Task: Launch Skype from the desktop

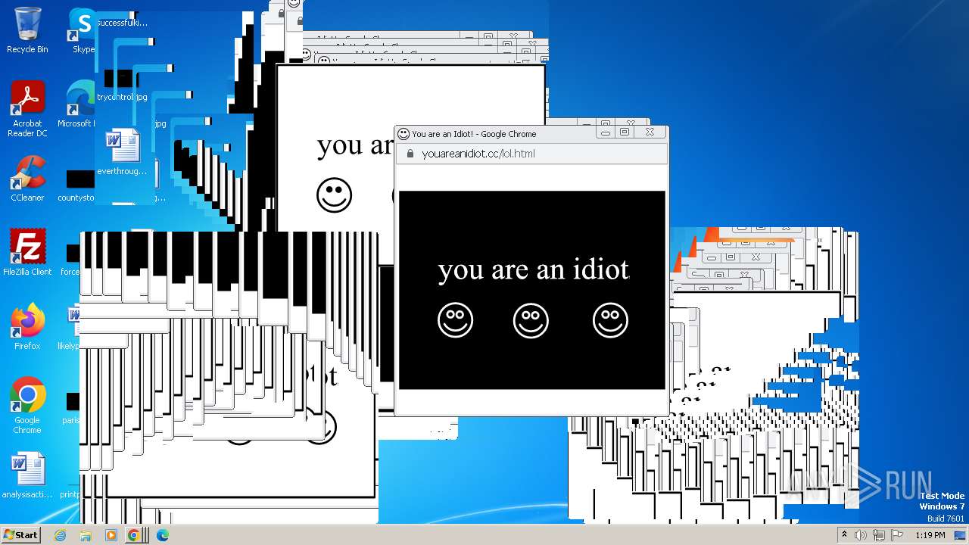Action: (83, 31)
